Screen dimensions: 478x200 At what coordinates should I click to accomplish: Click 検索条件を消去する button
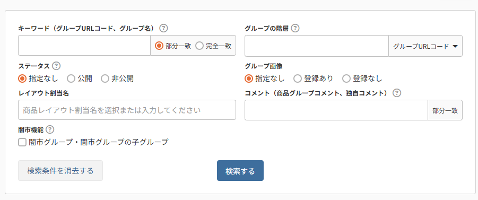pos(60,171)
